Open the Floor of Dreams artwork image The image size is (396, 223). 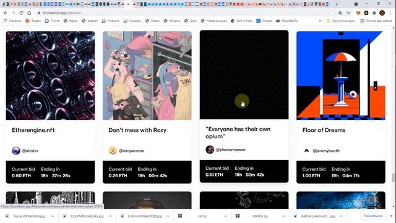point(341,76)
